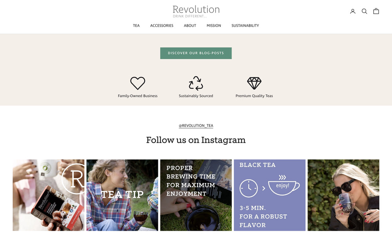The width and height of the screenshot is (392, 251).
Task: Open the woman in sunglasses photo
Action: pyautogui.click(x=343, y=195)
